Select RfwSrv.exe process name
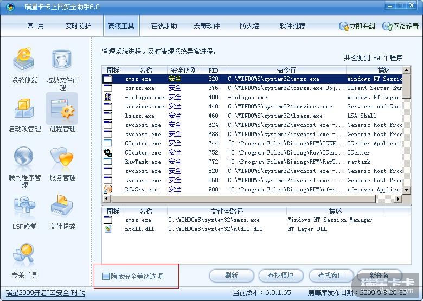Image resolution: width=423 pixels, height=301 pixels. [141, 189]
